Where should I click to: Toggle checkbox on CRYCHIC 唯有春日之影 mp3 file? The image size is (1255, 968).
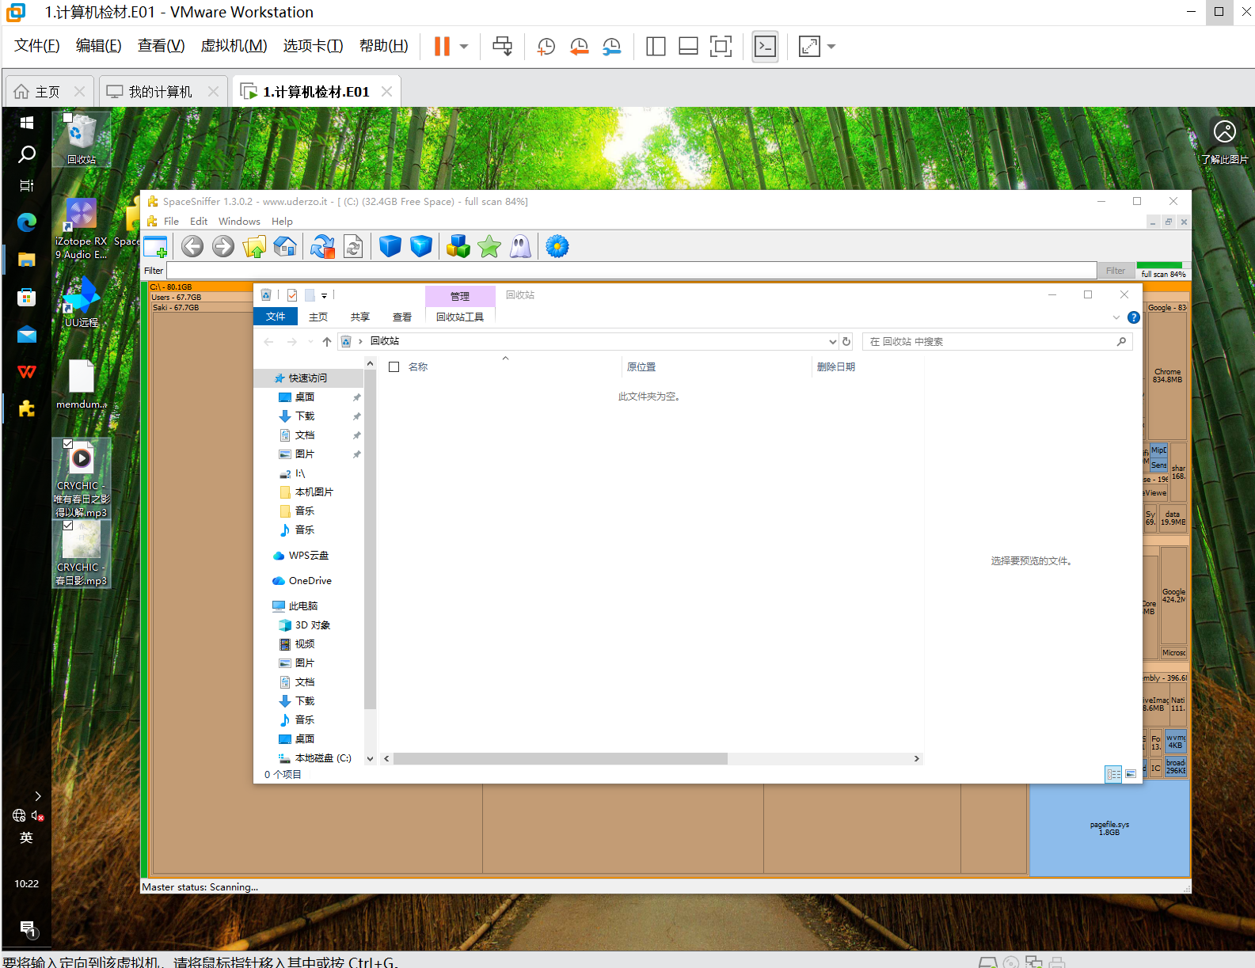point(68,444)
